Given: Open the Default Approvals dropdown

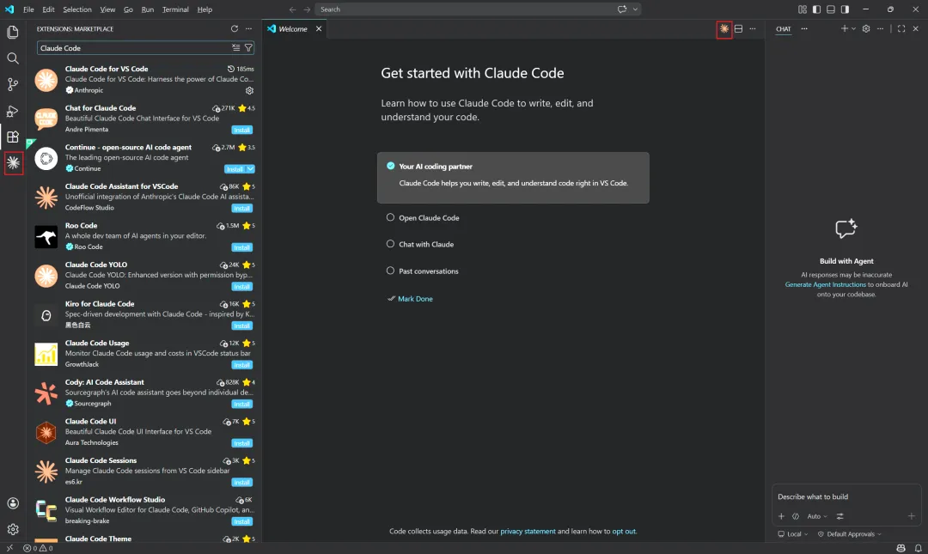Looking at the screenshot, I should point(850,534).
